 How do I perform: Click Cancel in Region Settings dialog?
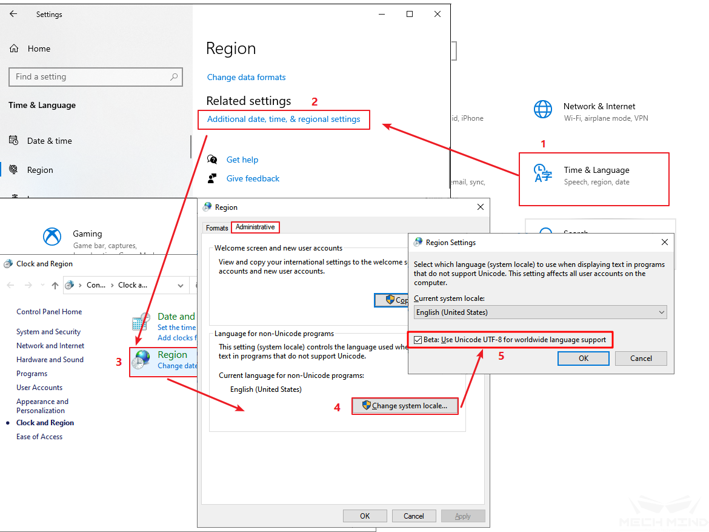pyautogui.click(x=641, y=358)
